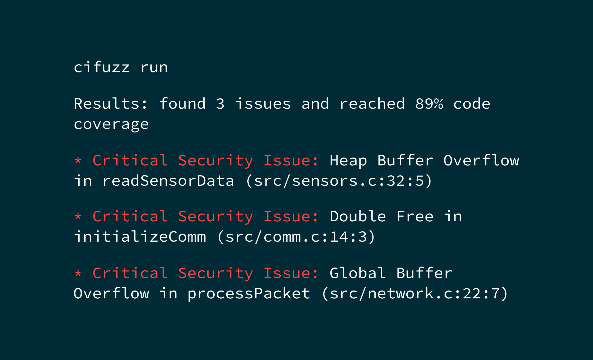Click the word "coverage" on the wrapped line

coord(111,124)
